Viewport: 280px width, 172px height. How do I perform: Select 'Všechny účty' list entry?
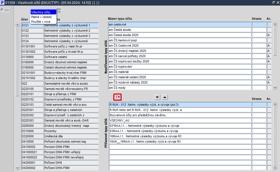[43, 12]
